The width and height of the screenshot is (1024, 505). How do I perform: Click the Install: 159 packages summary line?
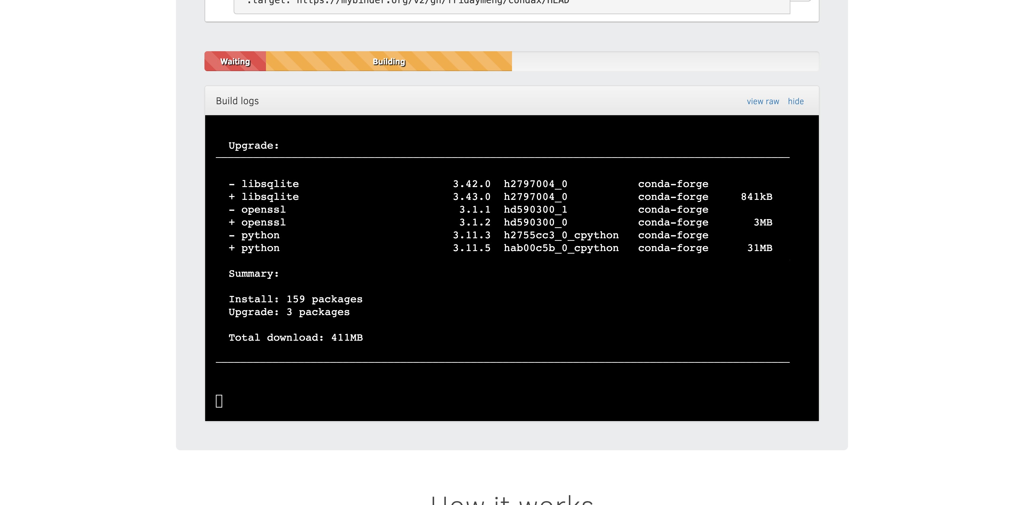(295, 299)
